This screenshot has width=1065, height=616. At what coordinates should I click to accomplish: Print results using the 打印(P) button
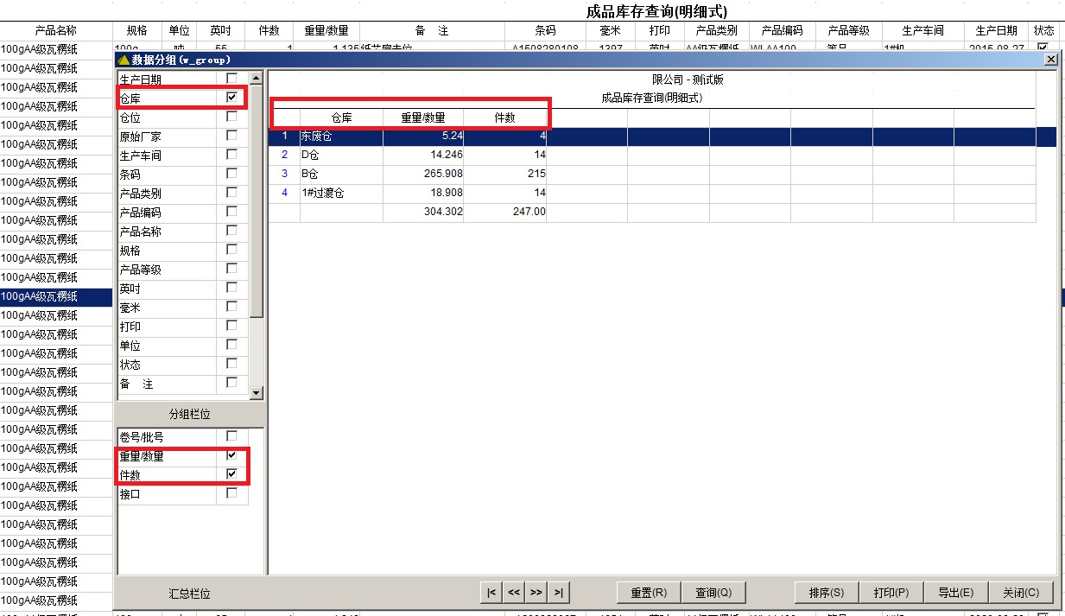click(891, 592)
